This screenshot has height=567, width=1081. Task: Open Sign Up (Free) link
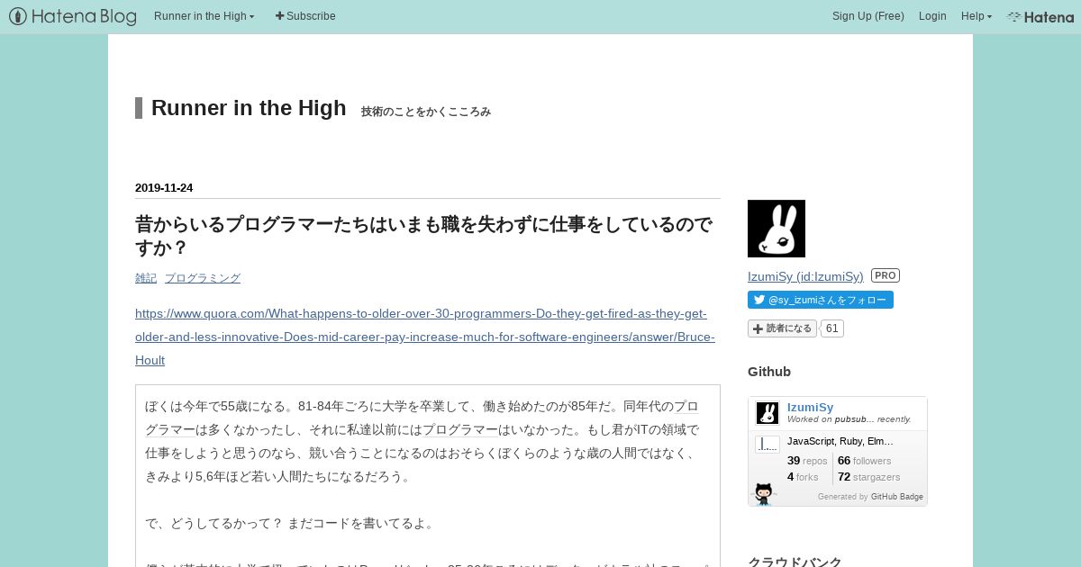pos(868,16)
